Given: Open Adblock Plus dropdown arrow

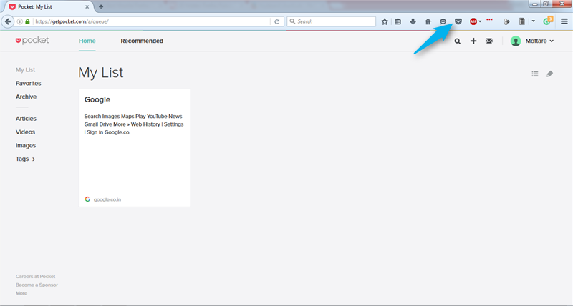Looking at the screenshot, I should coord(480,21).
